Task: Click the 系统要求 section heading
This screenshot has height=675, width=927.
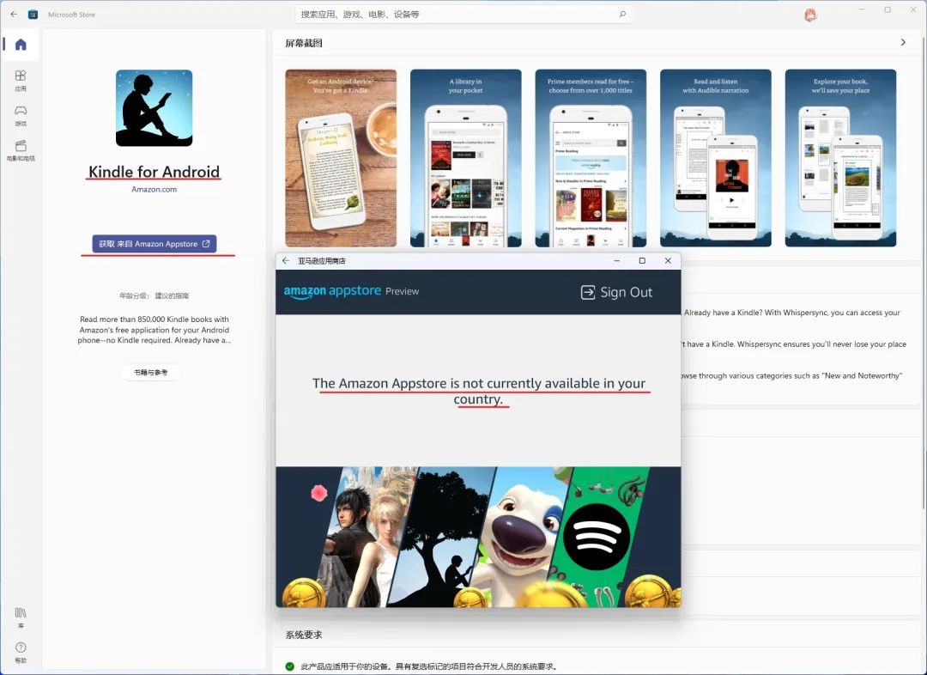Action: click(x=304, y=635)
